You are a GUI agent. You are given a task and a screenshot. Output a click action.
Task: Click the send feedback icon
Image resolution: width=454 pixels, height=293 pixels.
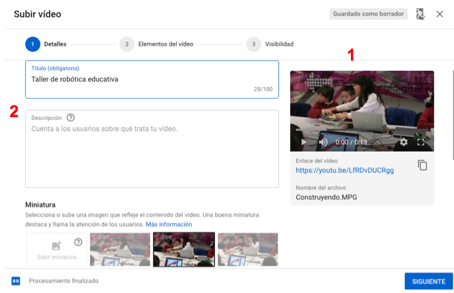coord(420,14)
